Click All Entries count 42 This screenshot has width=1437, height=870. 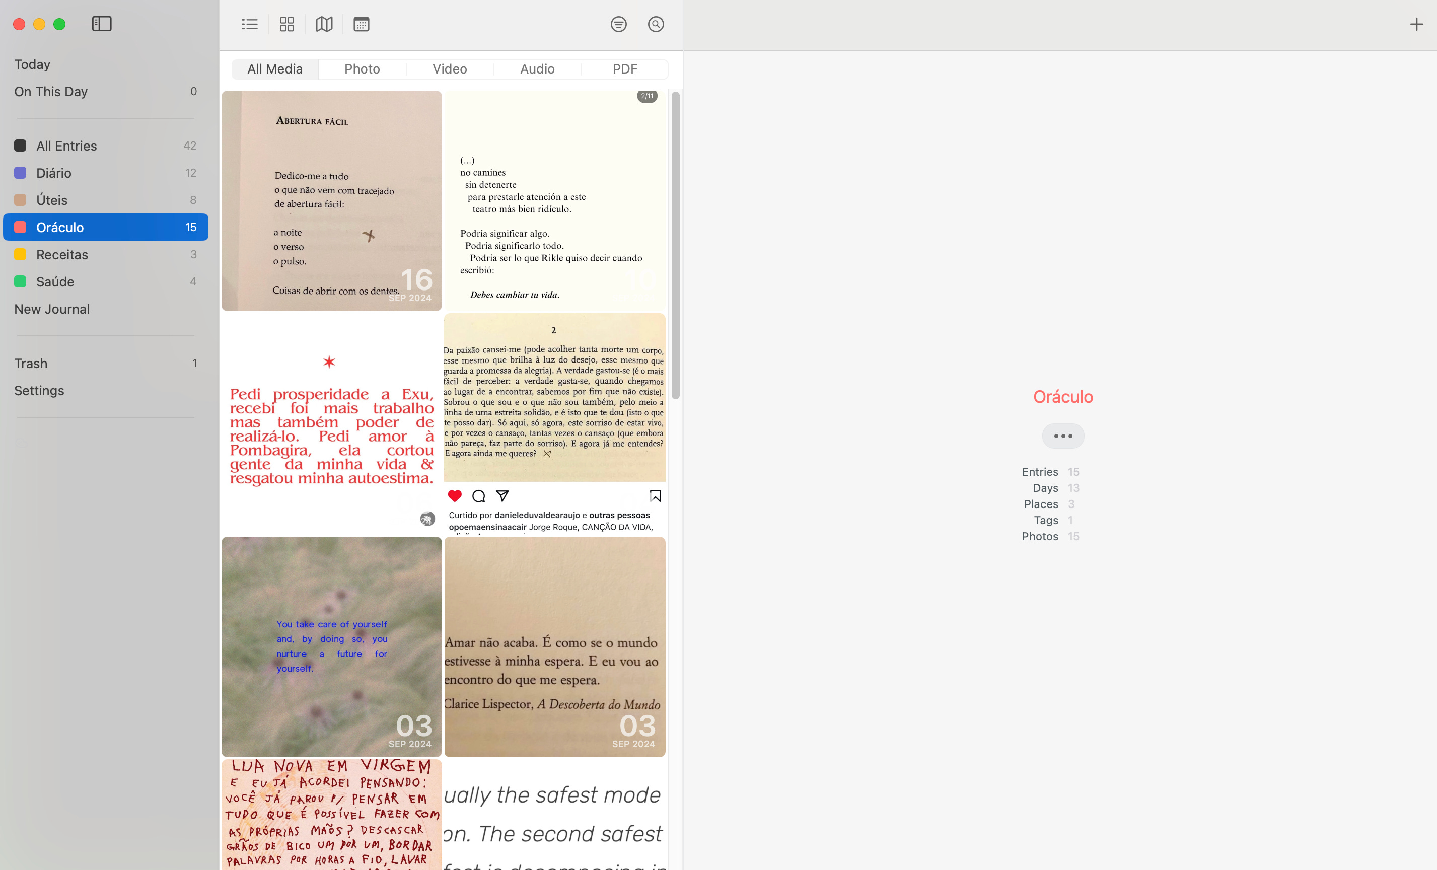tap(189, 146)
